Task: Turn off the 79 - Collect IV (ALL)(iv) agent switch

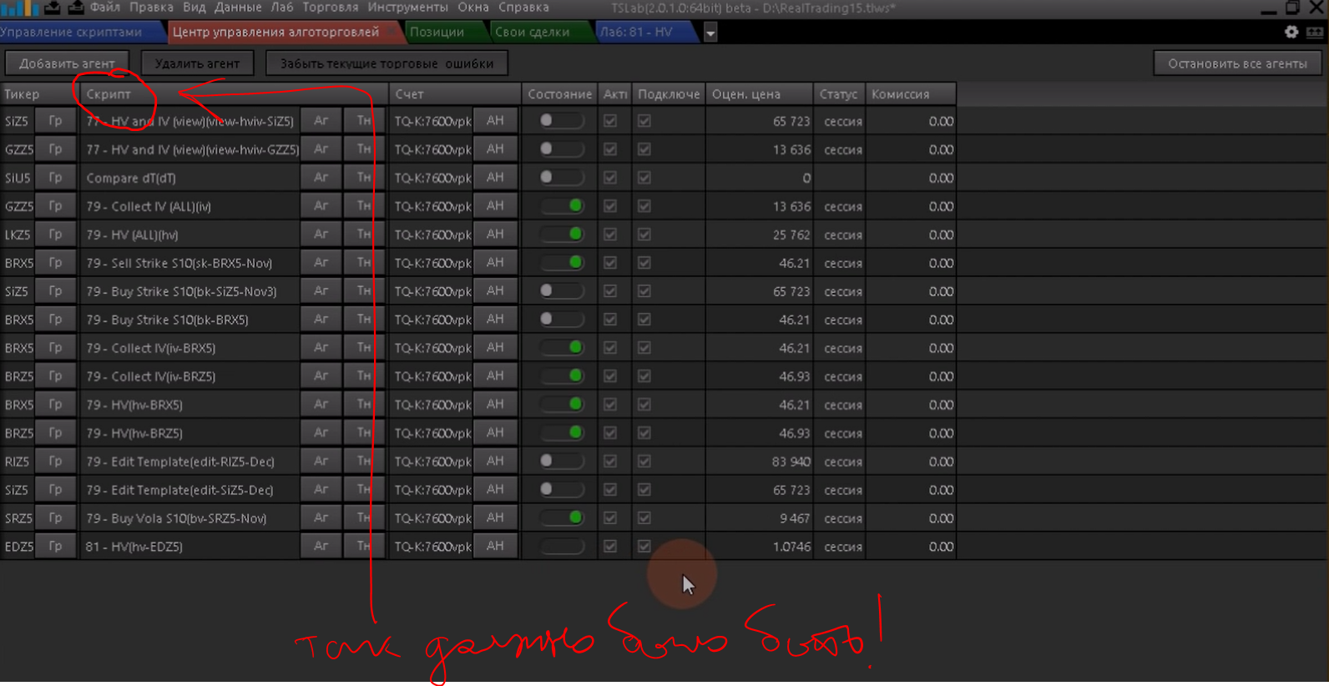Action: pyautogui.click(x=562, y=206)
